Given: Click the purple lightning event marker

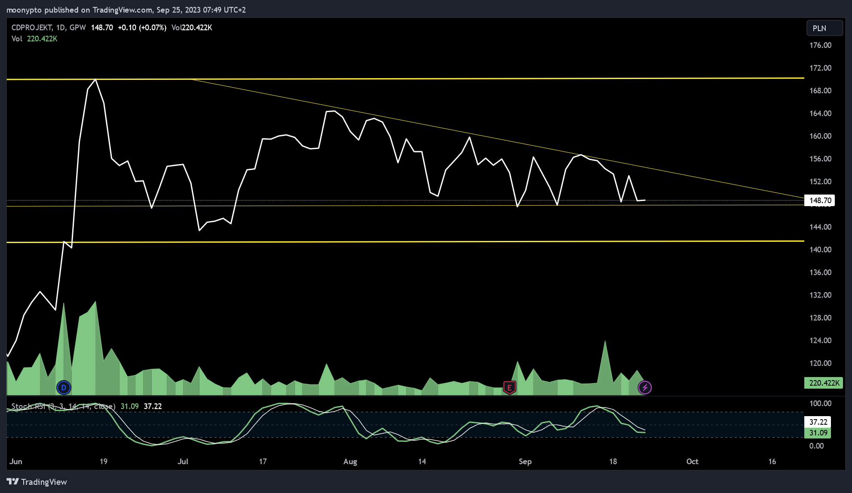Looking at the screenshot, I should click(x=644, y=388).
